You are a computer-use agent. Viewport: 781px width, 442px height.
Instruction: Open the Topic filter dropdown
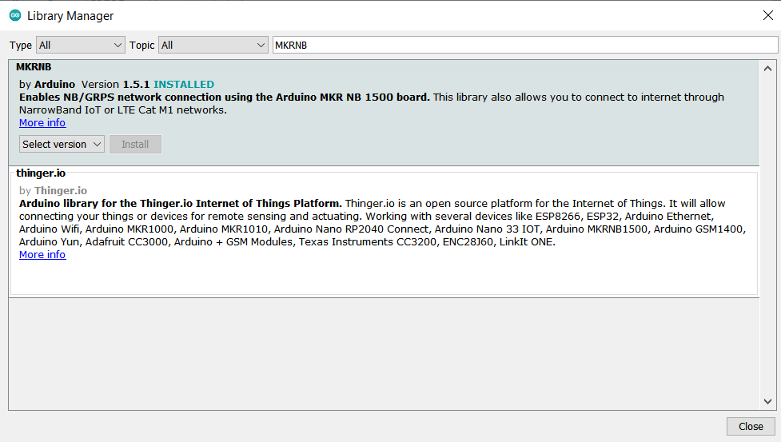click(x=213, y=46)
